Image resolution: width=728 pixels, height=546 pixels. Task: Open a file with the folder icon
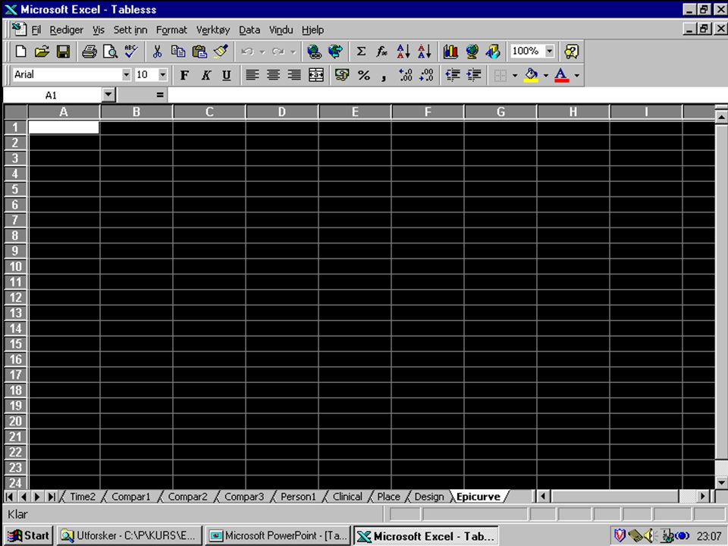coord(42,51)
